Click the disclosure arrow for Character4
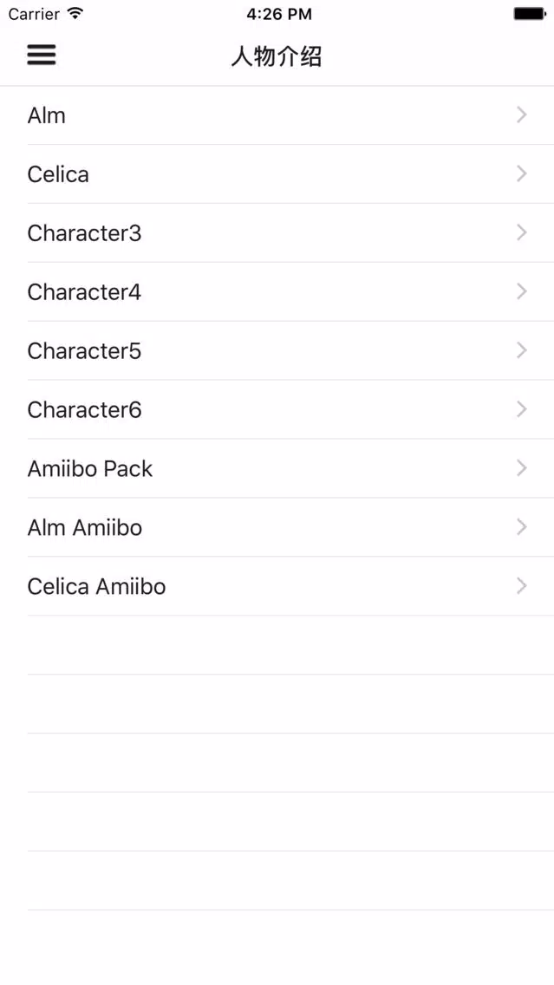This screenshot has height=985, width=554. pos(521,291)
